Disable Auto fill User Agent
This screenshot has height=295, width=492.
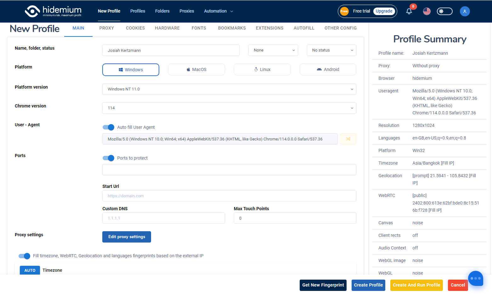tap(108, 127)
